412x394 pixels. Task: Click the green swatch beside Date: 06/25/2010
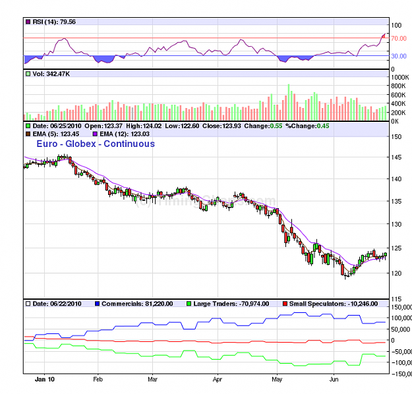point(28,126)
